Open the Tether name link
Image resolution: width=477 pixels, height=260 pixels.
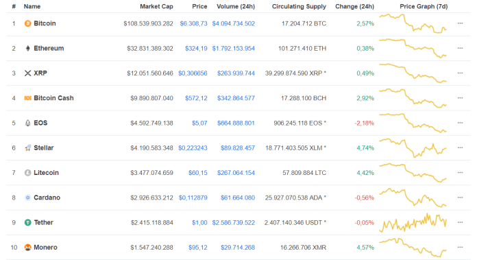(43, 222)
